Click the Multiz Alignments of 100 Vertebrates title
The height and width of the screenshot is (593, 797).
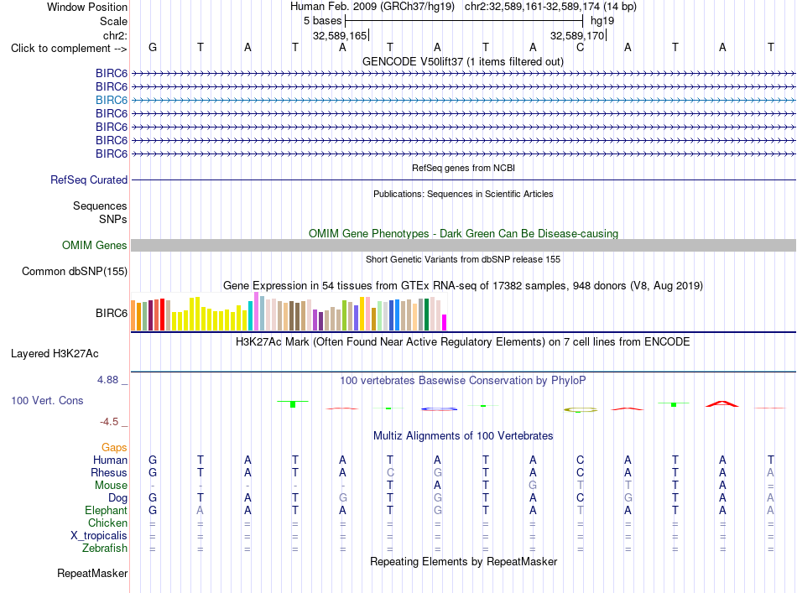(463, 435)
